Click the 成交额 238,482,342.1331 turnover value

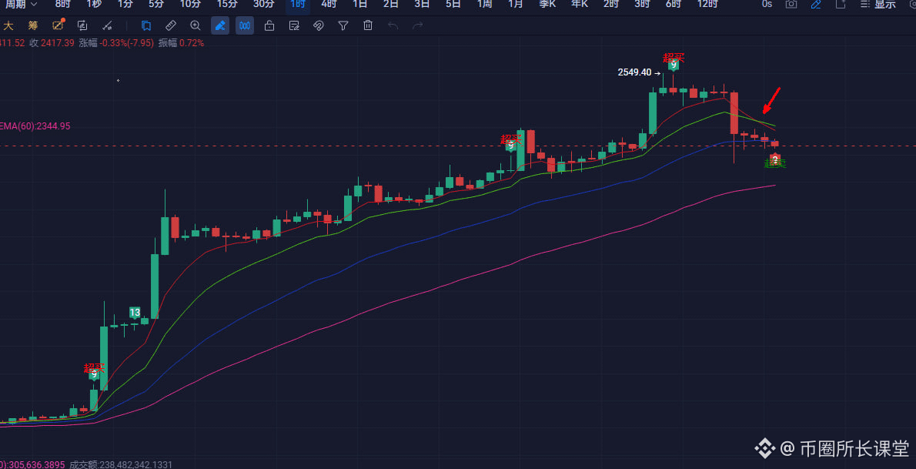click(121, 464)
